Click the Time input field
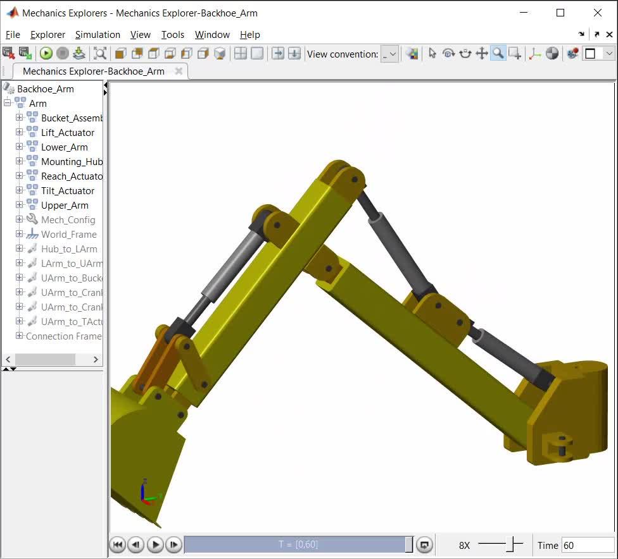 pyautogui.click(x=587, y=545)
